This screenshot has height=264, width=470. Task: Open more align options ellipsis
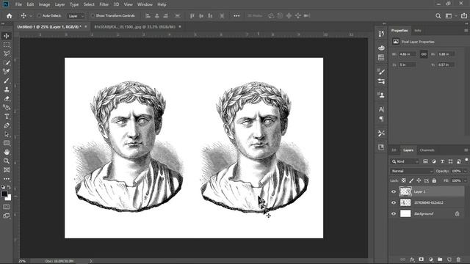(x=236, y=15)
